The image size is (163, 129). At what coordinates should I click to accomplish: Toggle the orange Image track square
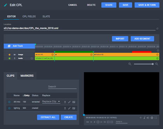point(9,54)
